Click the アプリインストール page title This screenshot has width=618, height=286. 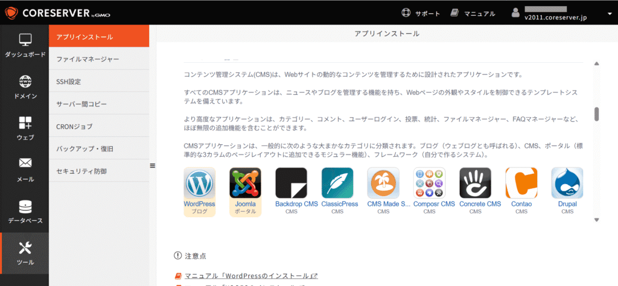387,34
